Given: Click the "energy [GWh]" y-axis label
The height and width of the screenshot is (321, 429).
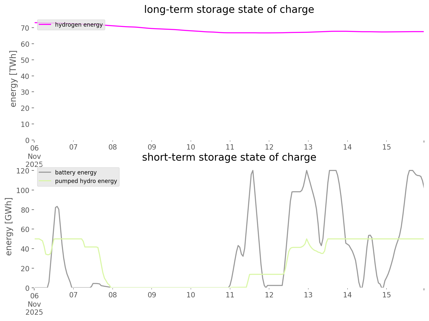Looking at the screenshot, I should 9,226.
